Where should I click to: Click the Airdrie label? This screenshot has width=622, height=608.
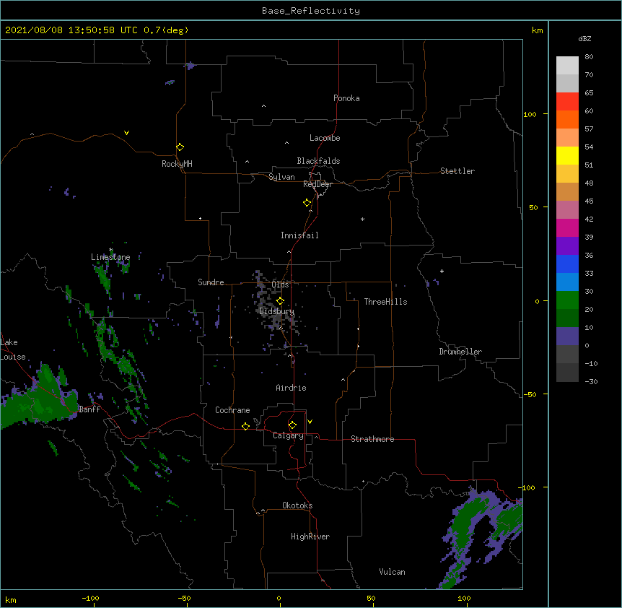click(x=292, y=388)
